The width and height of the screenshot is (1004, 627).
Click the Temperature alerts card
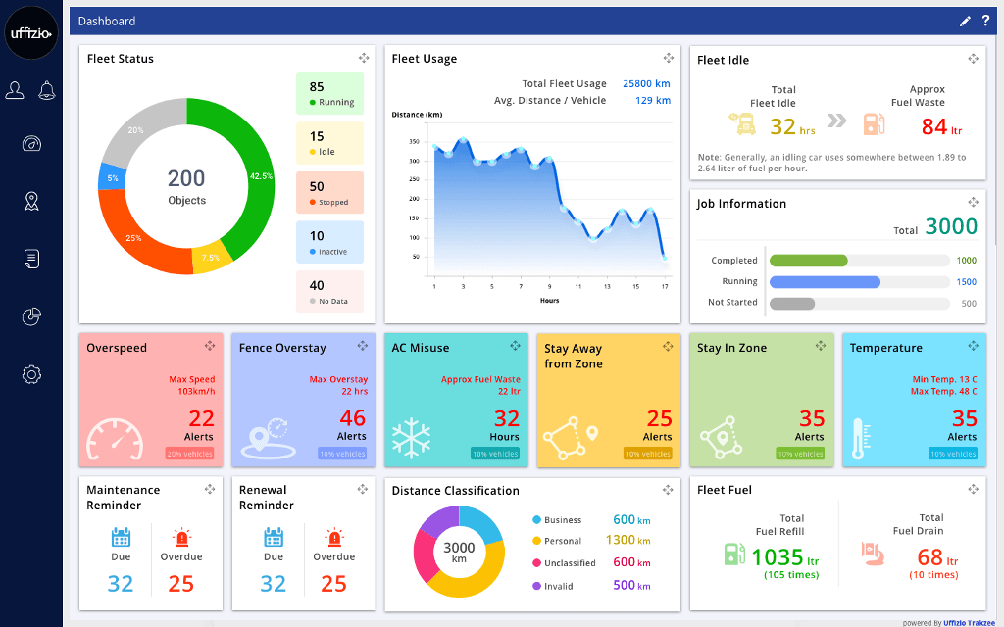[x=914, y=400]
